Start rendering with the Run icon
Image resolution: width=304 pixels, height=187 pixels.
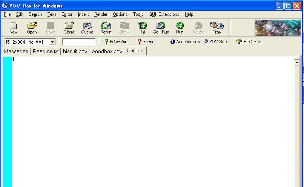180,28
